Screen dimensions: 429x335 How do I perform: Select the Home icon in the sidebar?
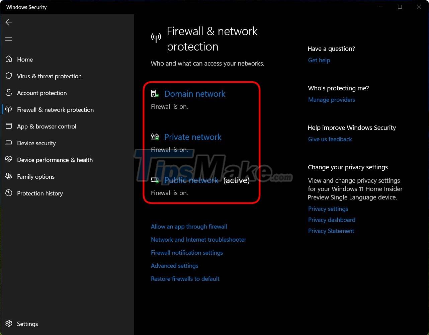pos(9,59)
